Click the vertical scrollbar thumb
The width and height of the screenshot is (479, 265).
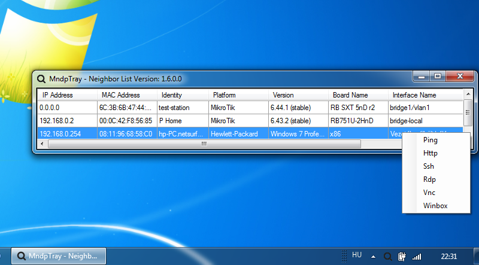point(468,112)
